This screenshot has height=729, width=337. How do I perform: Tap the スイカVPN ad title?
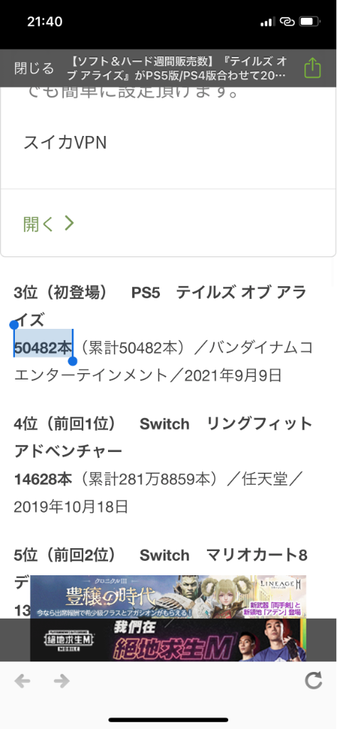[65, 142]
